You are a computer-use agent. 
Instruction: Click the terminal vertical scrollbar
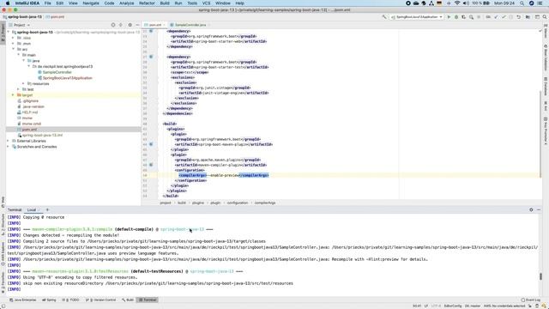pos(540,276)
